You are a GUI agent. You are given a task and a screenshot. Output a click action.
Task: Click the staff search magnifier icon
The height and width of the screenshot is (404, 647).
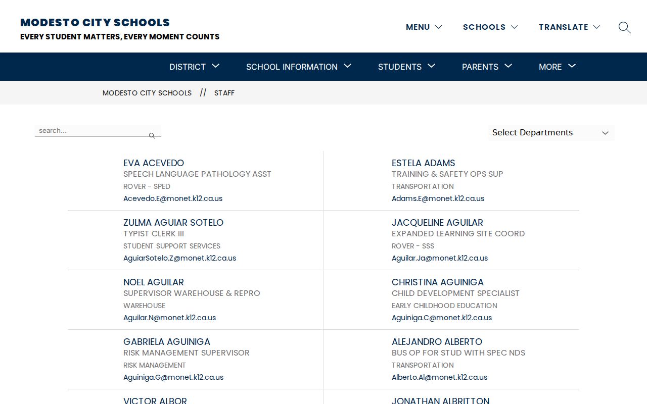152,135
